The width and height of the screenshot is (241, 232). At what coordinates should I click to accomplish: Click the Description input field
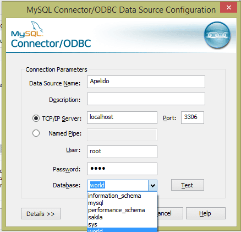click(146, 99)
